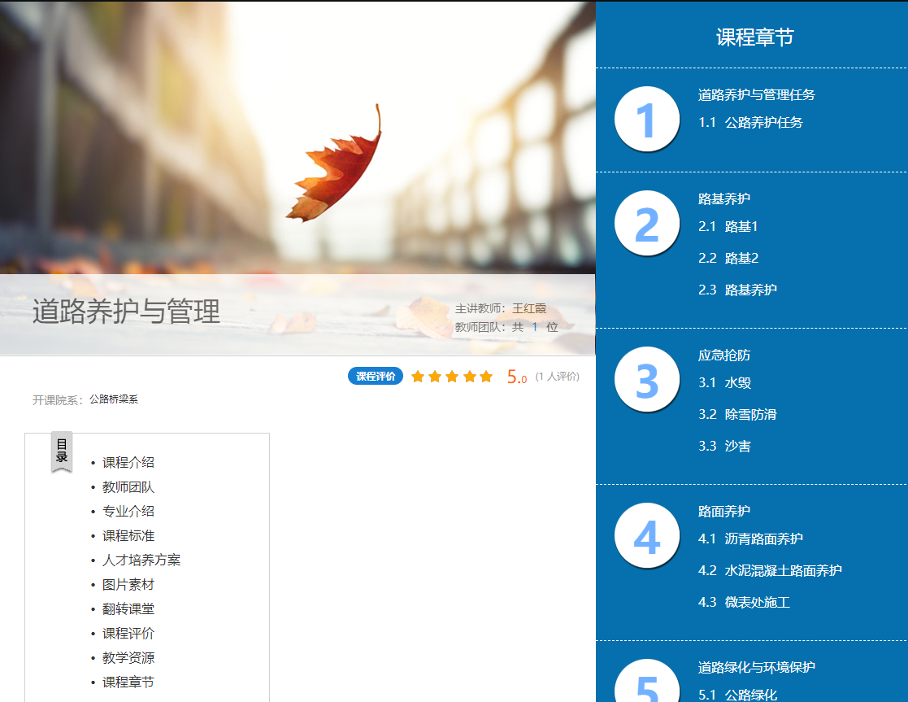This screenshot has width=908, height=702.
Task: Click the five-star rating icons
Action: point(452,377)
